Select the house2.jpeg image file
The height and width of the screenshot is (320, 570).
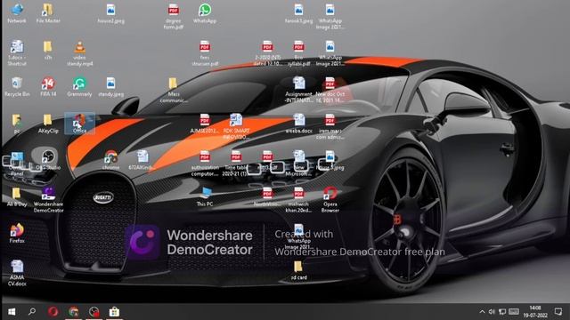110,13
